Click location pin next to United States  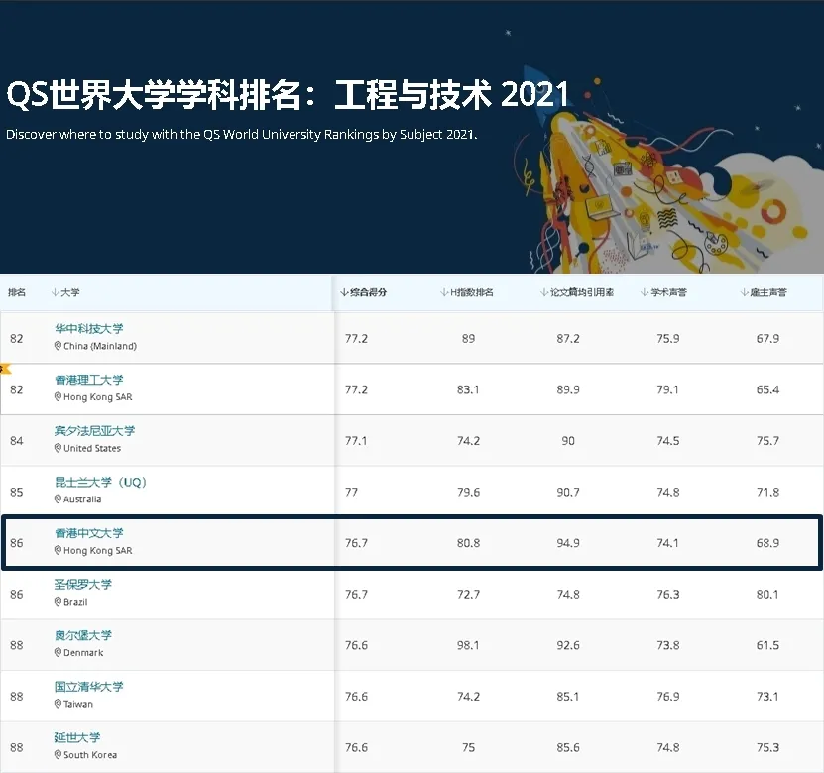(59, 449)
